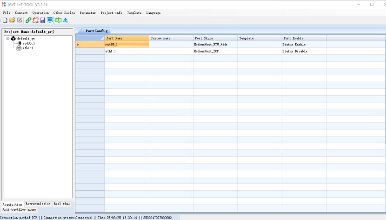Maximize the AWT-IoT-TOOL window
The width and height of the screenshot is (386, 220).
(372, 5)
